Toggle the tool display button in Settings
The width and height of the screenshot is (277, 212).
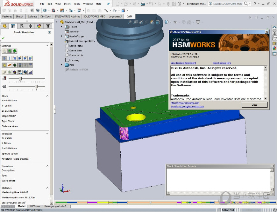coord(20,65)
